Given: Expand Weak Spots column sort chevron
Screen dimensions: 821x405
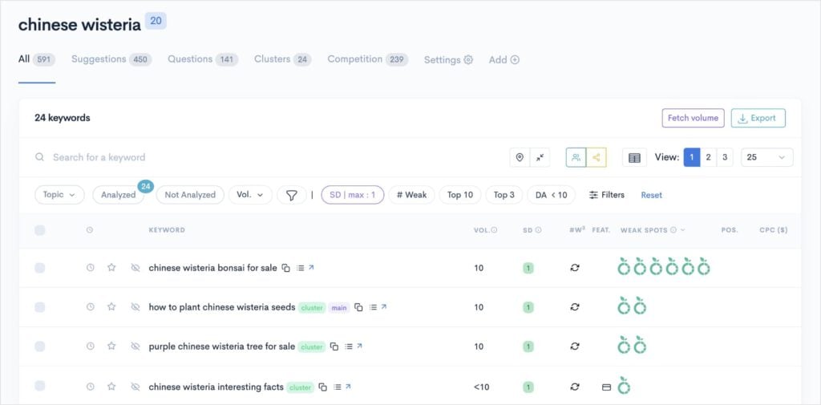Looking at the screenshot, I should [683, 230].
